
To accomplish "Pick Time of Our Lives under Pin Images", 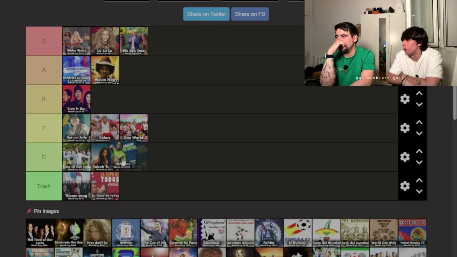I will click(x=40, y=233).
